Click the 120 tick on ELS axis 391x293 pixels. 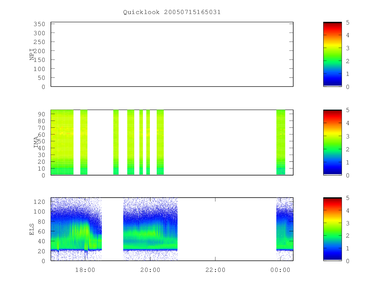[39, 202]
